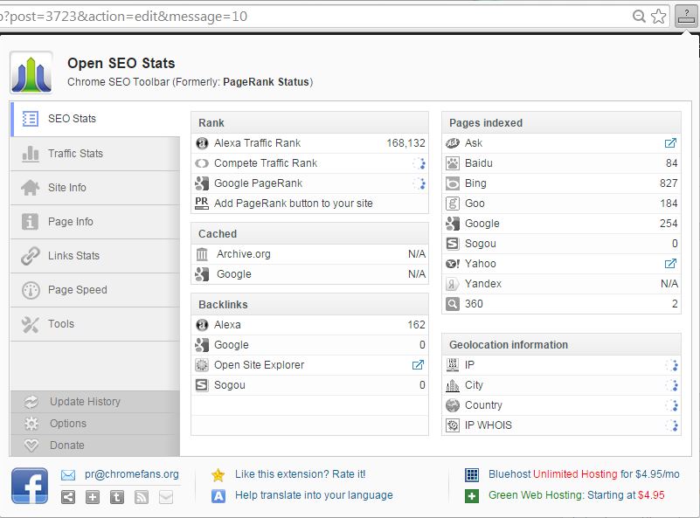Click the Sogou backlinks icon
Viewport: 700px width, 518px height.
coord(202,385)
